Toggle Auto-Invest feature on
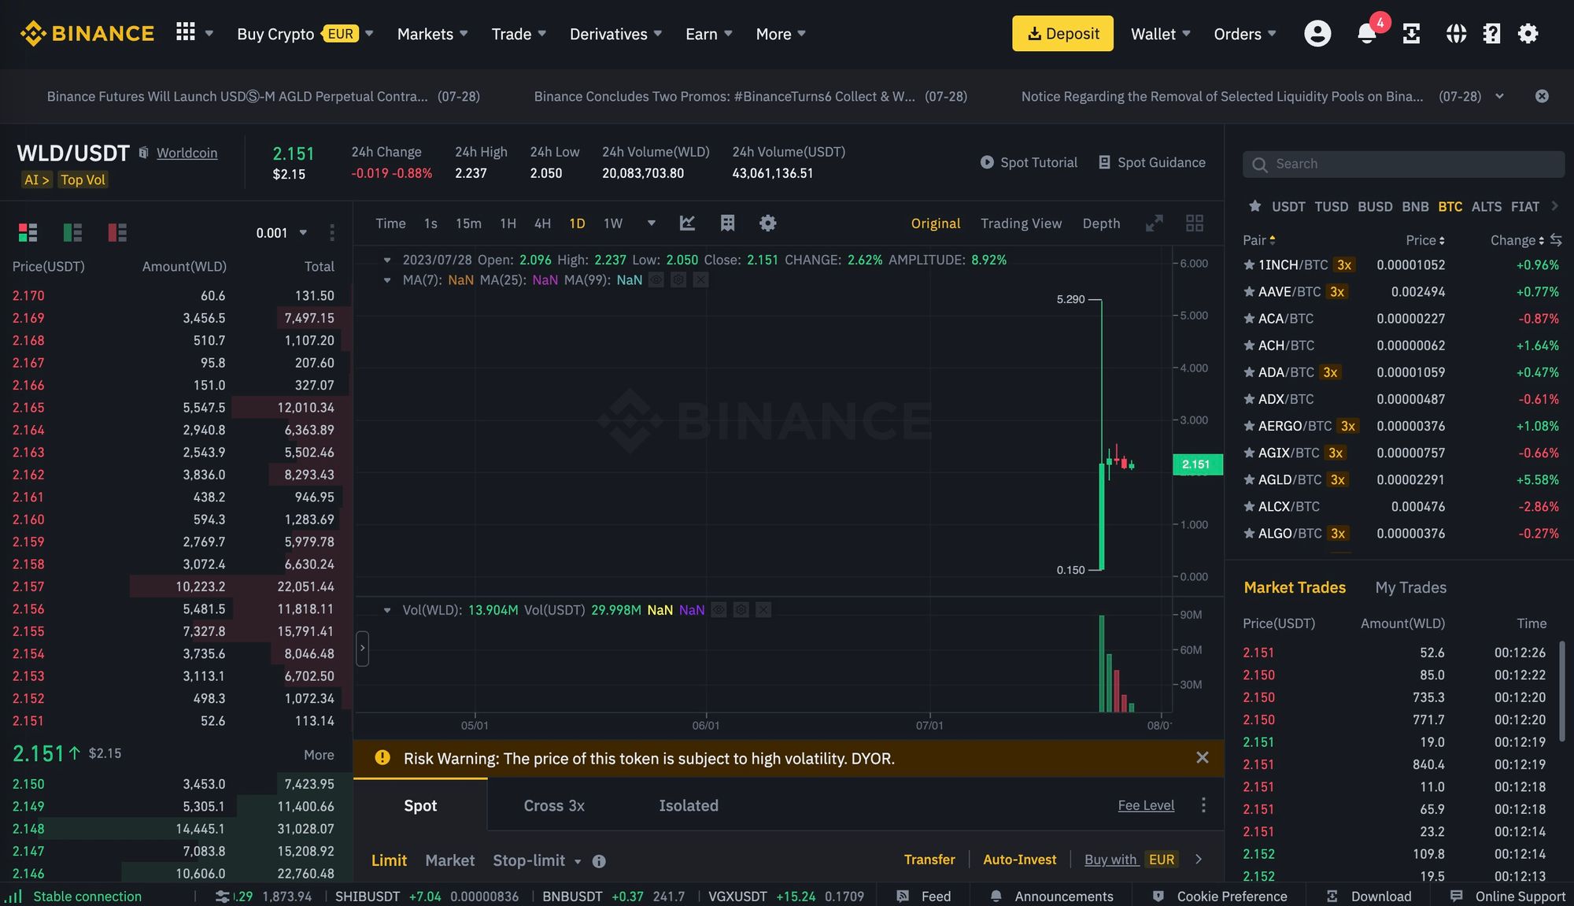The width and height of the screenshot is (1574, 906). pyautogui.click(x=1019, y=859)
